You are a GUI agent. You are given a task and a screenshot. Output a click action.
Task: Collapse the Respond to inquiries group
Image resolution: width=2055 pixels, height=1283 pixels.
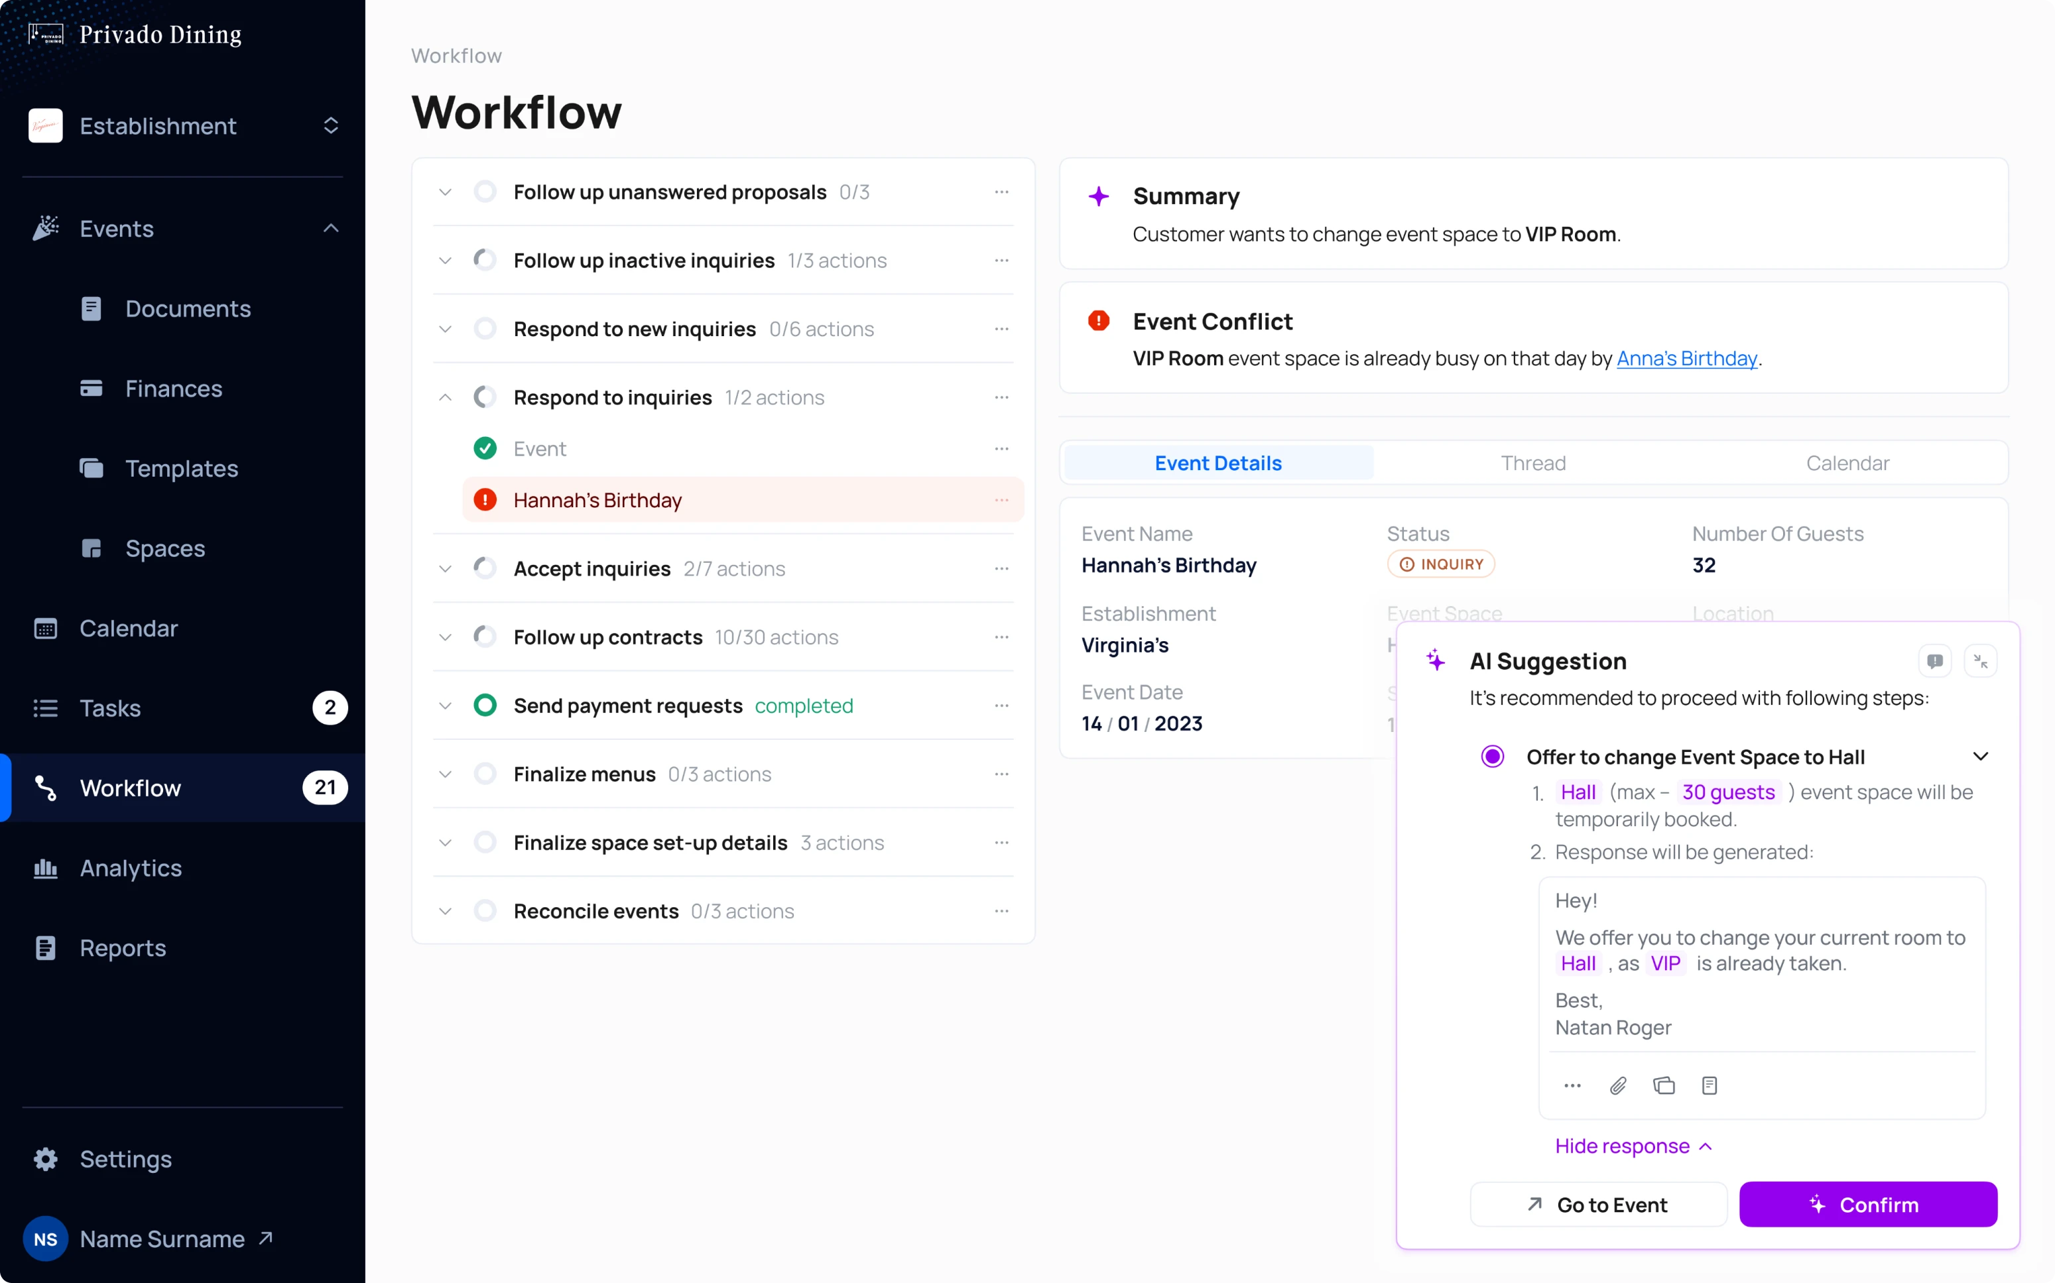(x=444, y=397)
